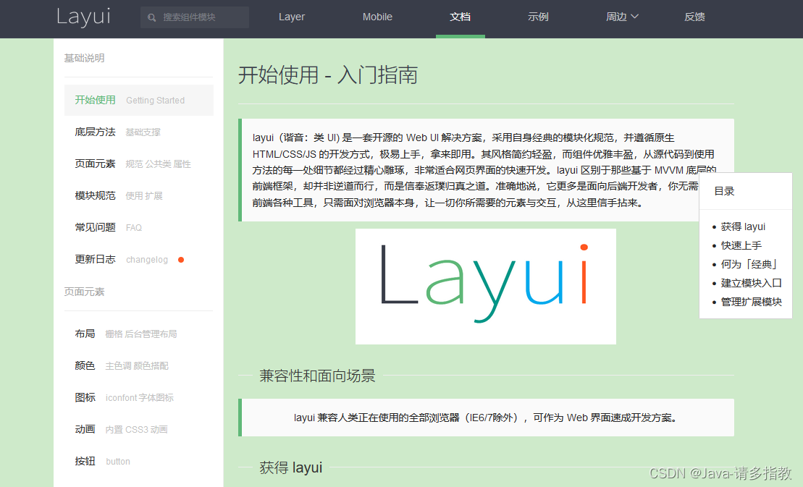
Task: Click the red dot beside changelog
Action: pos(181,258)
